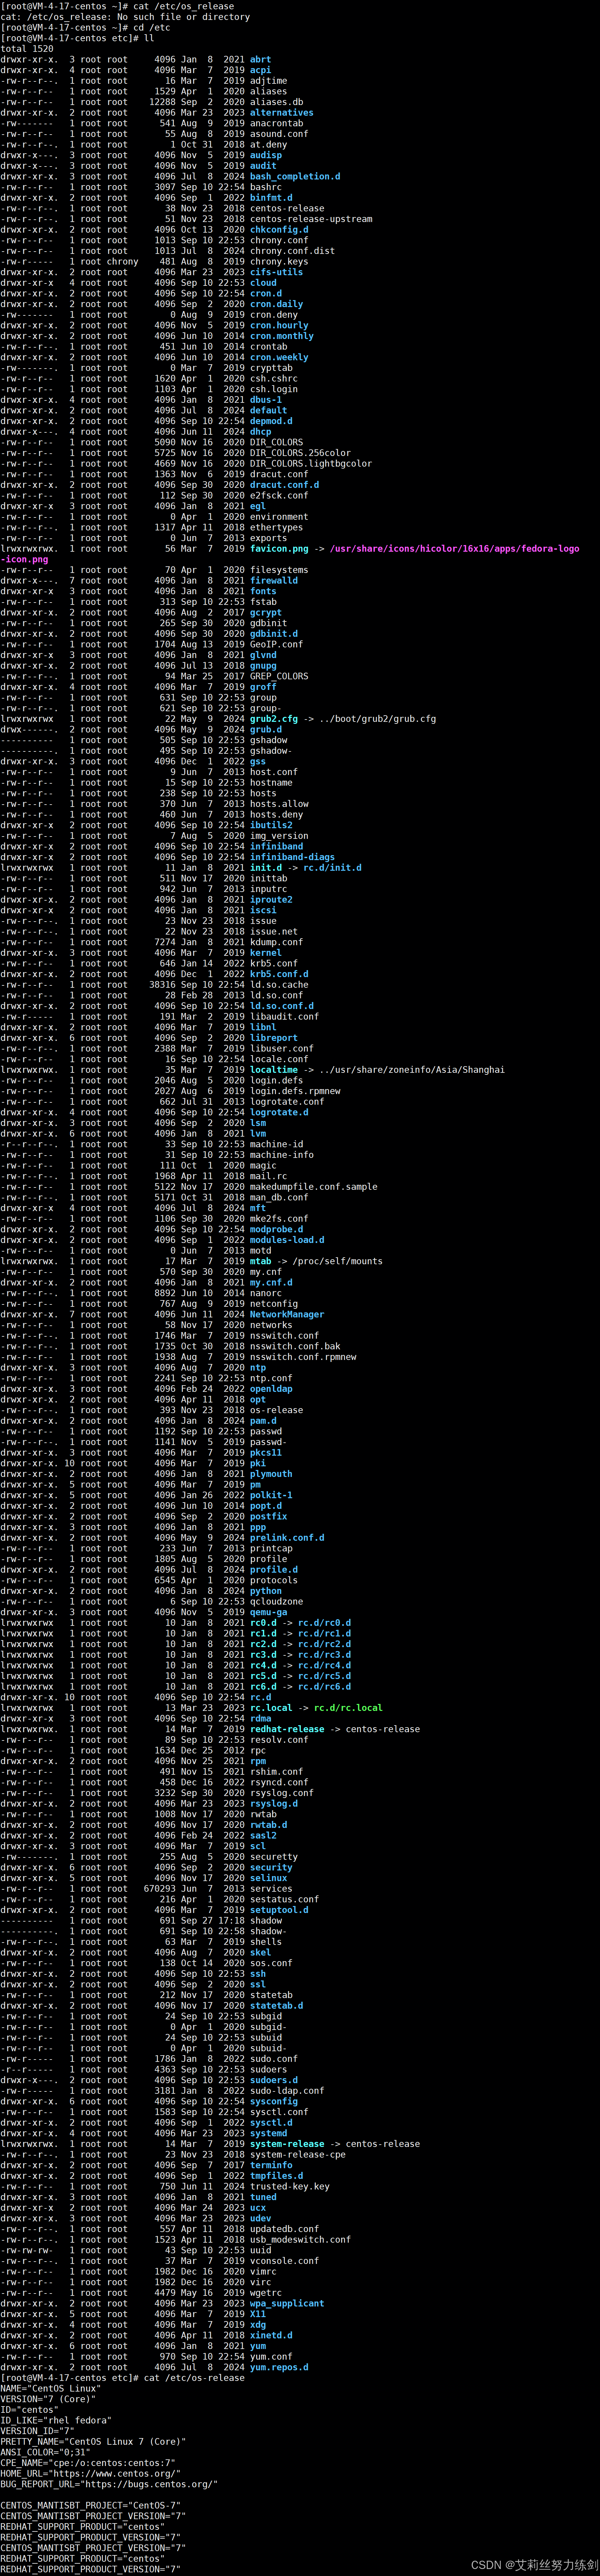Select the 'grub2.cfg' symlink name
The image size is (600, 2576).
tap(274, 719)
